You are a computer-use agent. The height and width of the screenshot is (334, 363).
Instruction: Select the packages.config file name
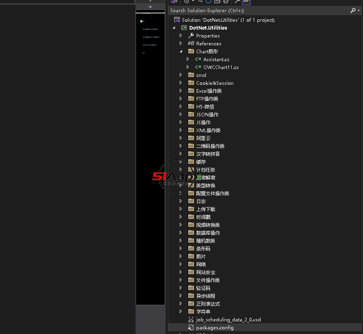215,328
